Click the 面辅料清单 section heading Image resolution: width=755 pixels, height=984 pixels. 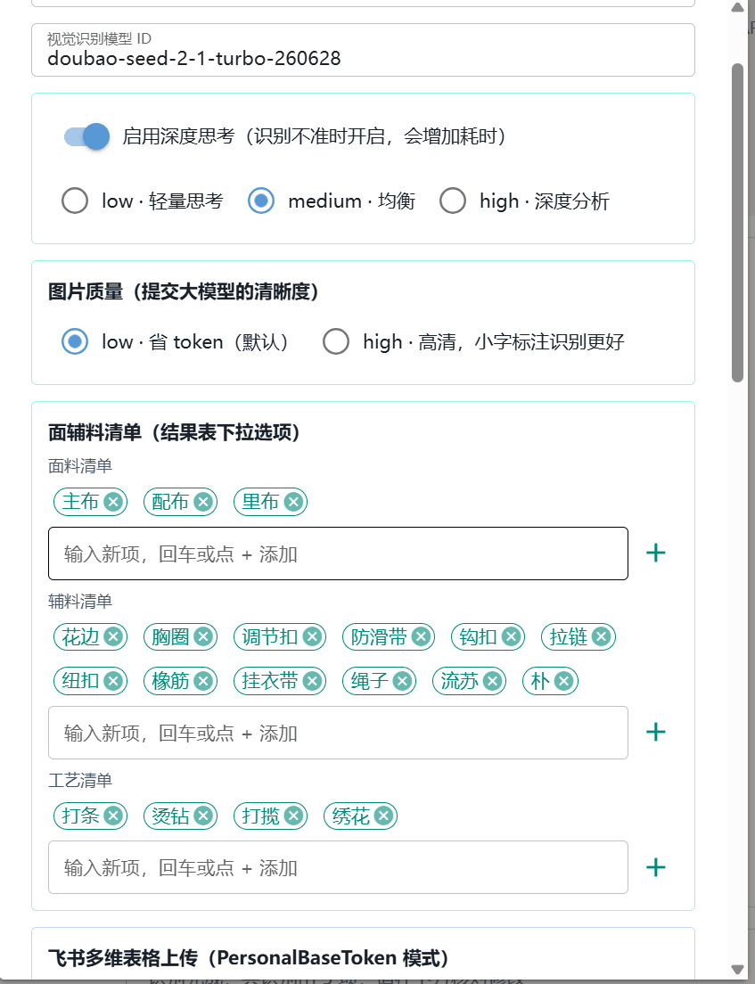click(175, 432)
